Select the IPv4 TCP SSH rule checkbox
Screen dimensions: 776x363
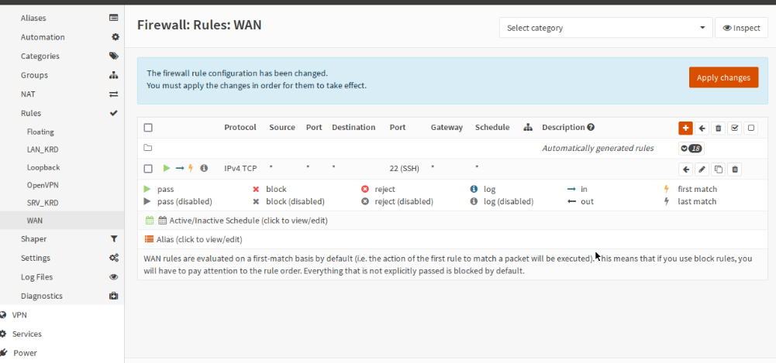(149, 168)
